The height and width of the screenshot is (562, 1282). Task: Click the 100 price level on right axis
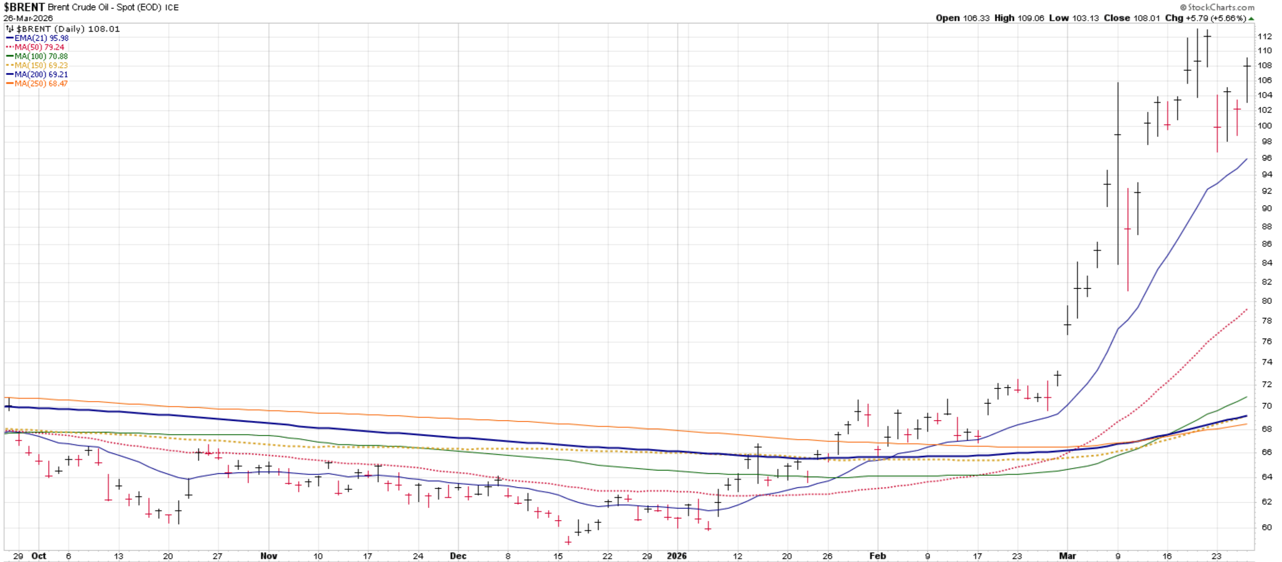click(x=1265, y=126)
